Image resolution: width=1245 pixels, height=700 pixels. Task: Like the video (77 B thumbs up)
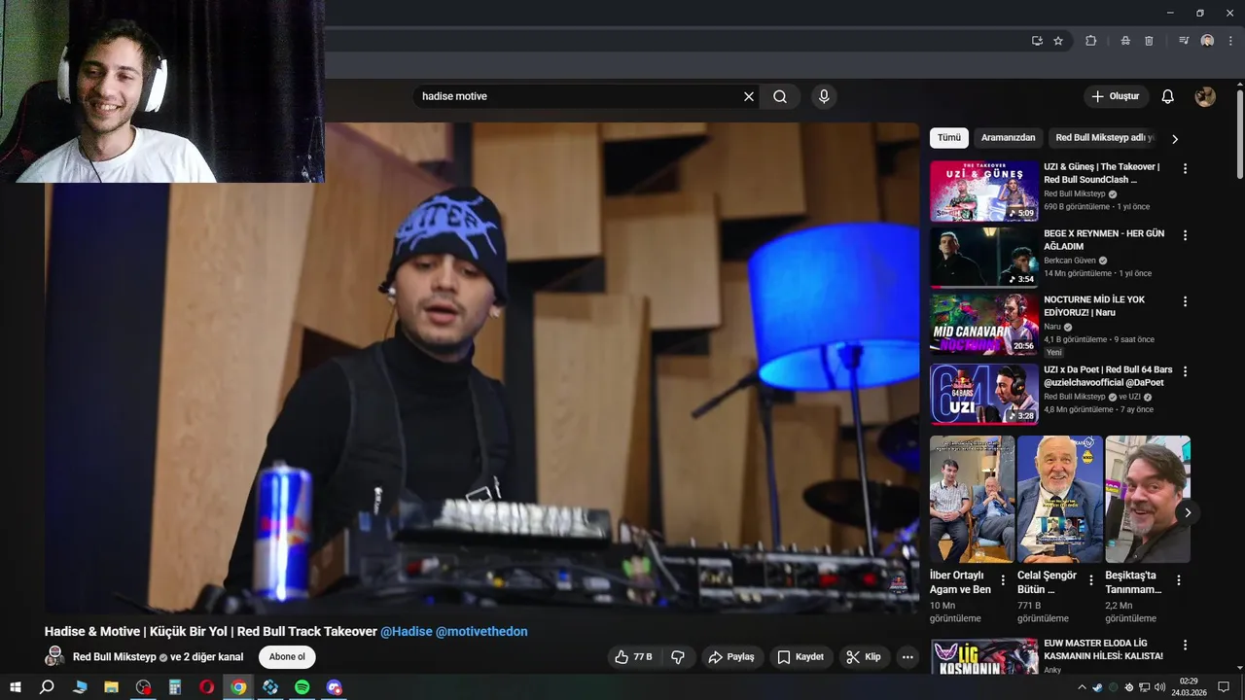point(633,657)
